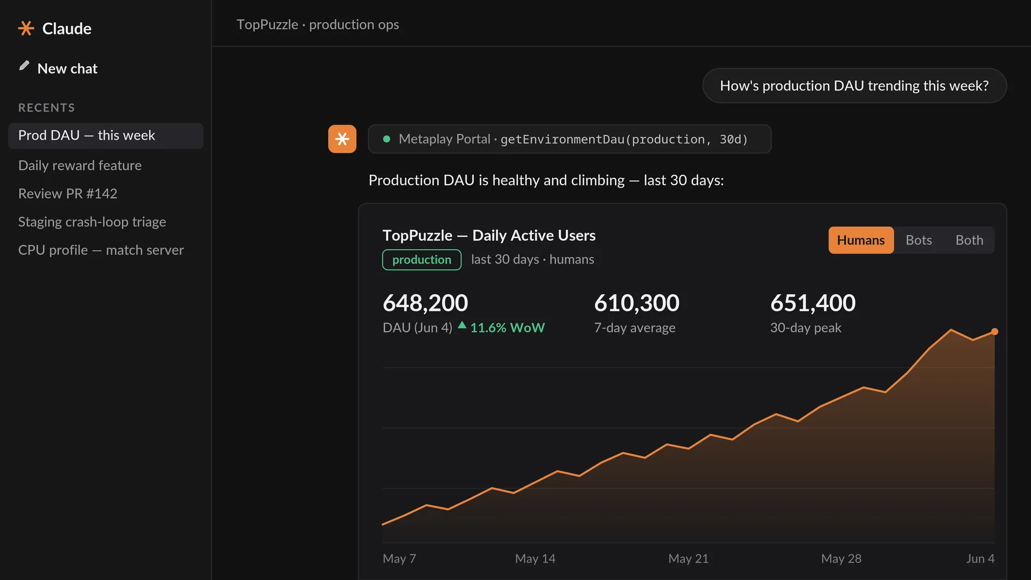Click the TopPuzzle · production ops header title
This screenshot has width=1031, height=580.
pyautogui.click(x=317, y=25)
